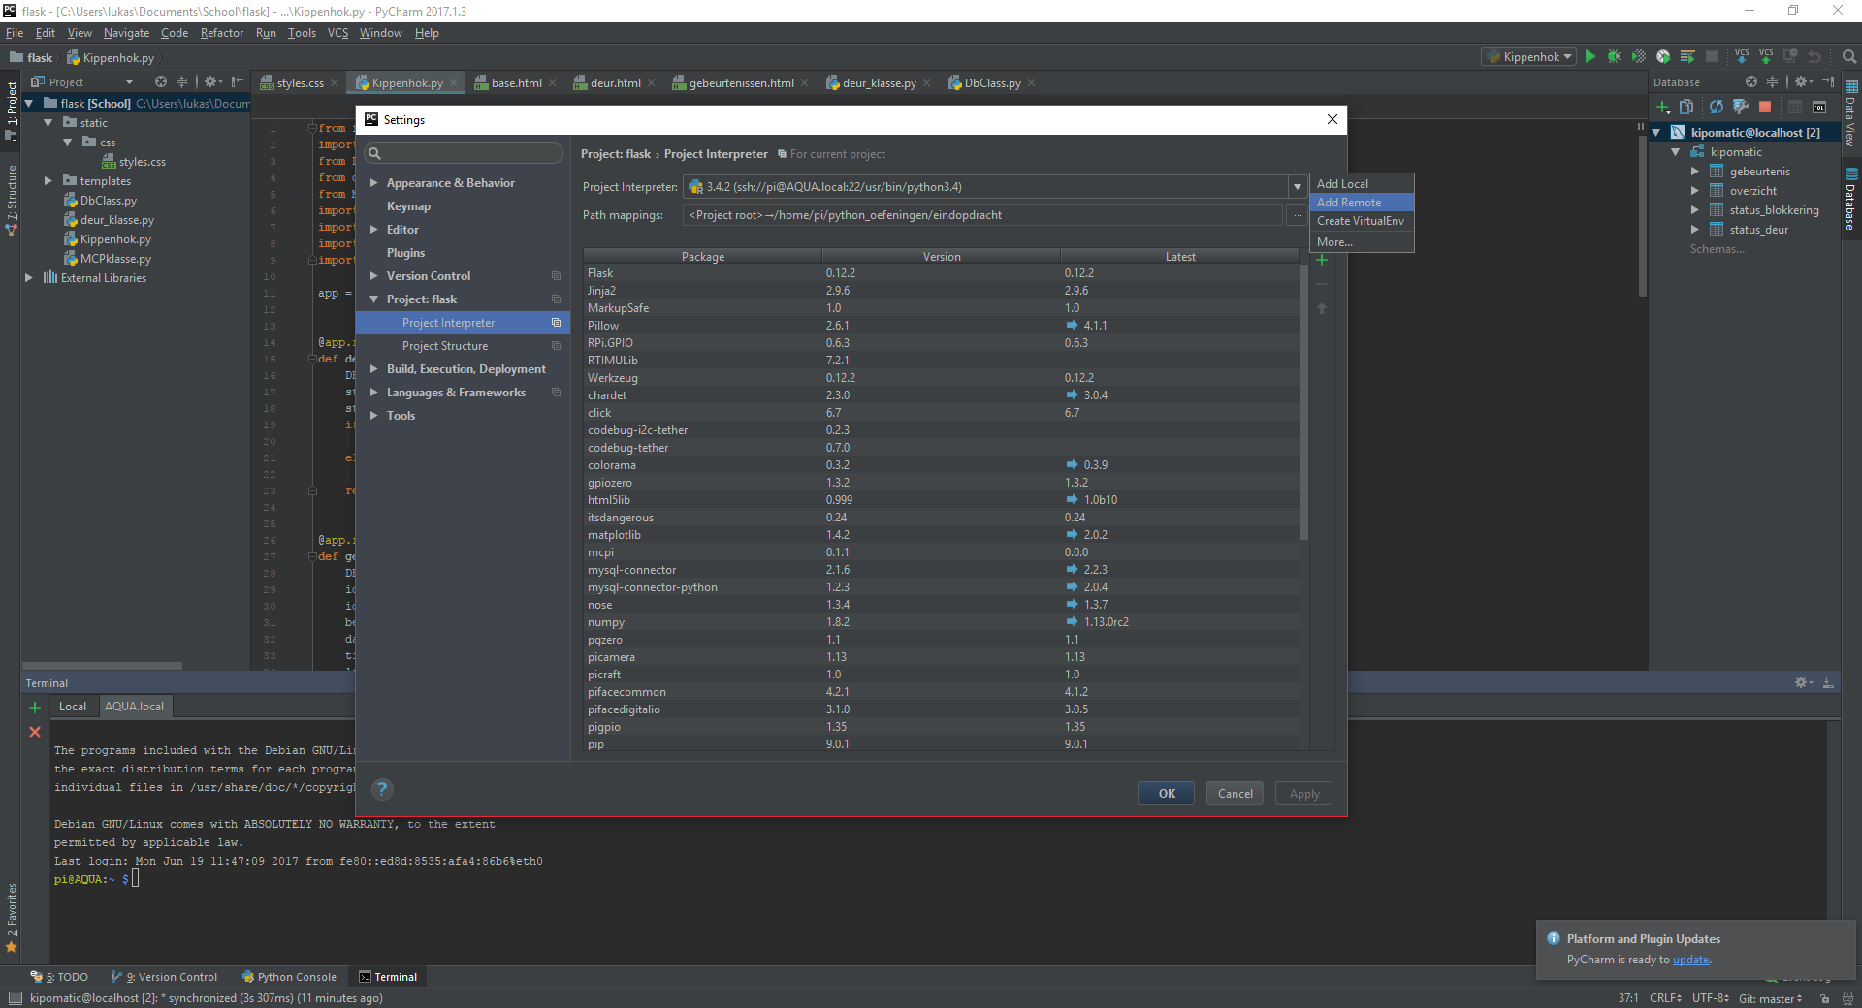
Task: Toggle the Data View side panel
Action: click(x=1850, y=114)
